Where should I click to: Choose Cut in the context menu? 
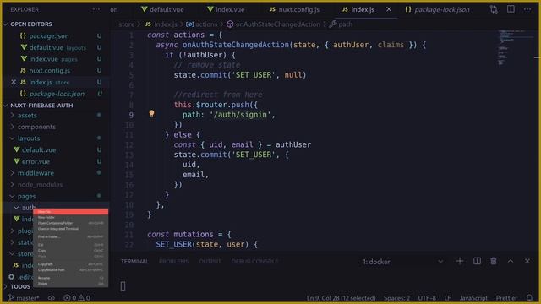(70, 245)
